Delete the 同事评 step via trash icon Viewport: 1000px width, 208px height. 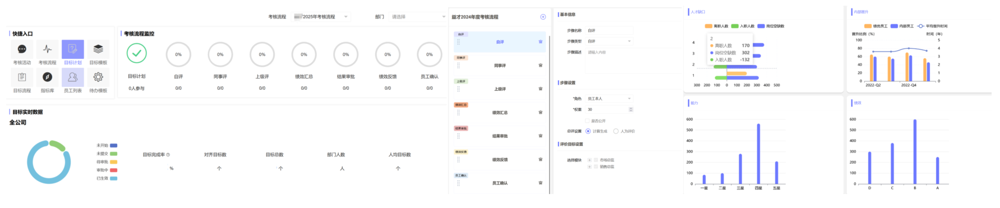(x=541, y=66)
